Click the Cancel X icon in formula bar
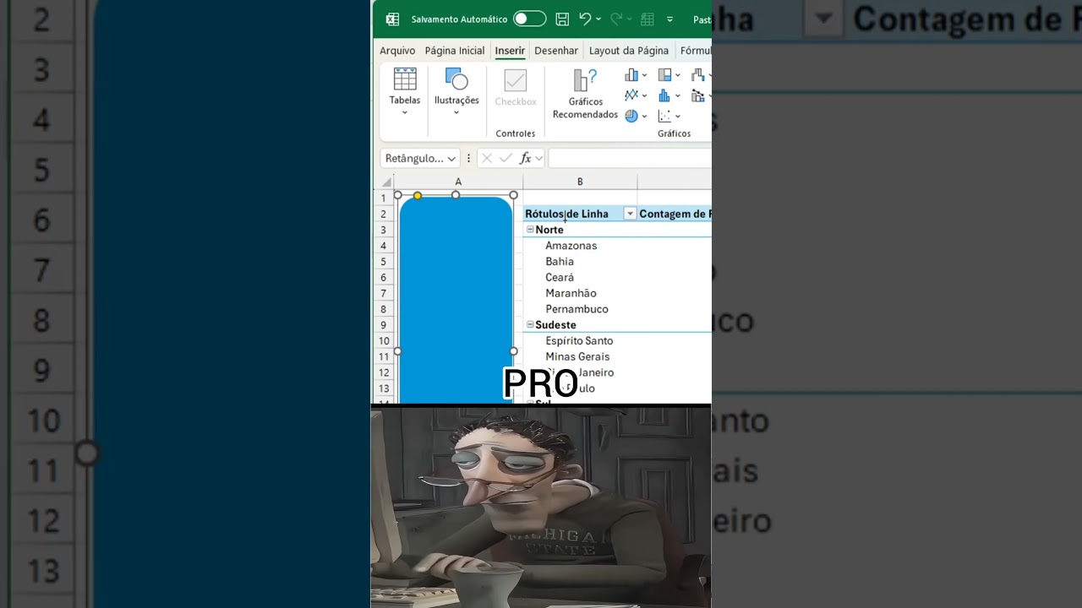The width and height of the screenshot is (1082, 608). point(487,158)
